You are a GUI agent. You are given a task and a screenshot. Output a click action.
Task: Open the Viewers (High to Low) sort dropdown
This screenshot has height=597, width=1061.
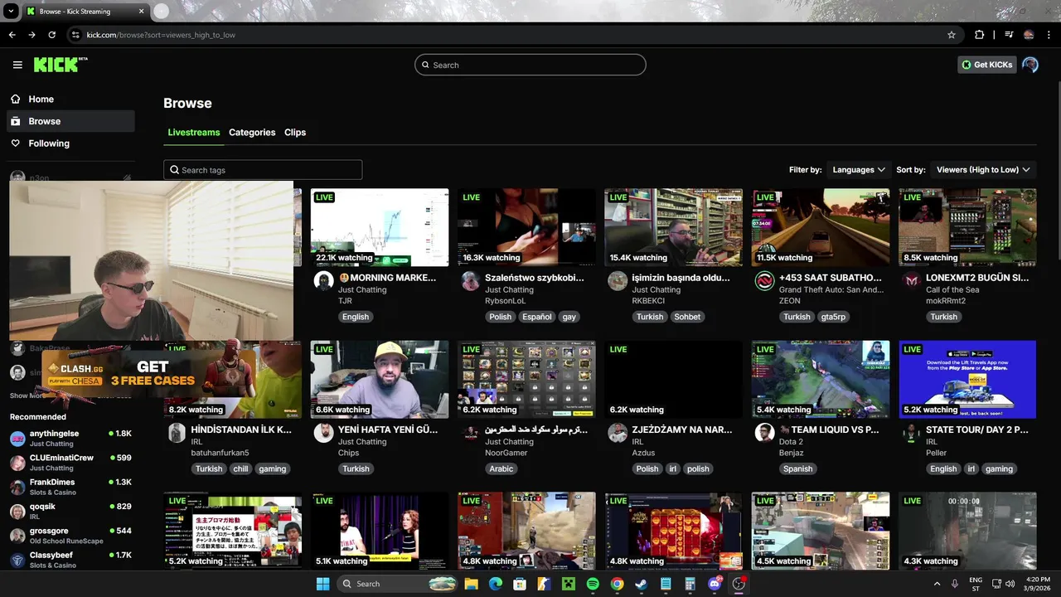[983, 169]
